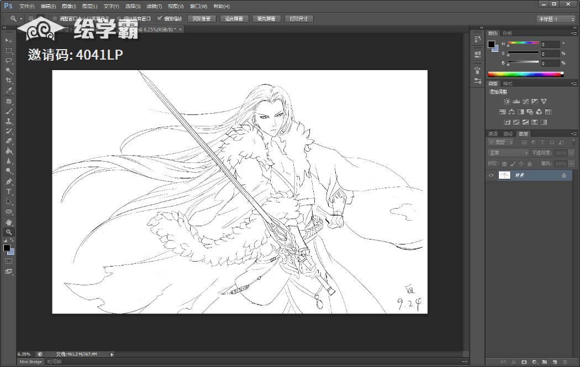Select the Move tool
The height and width of the screenshot is (367, 580).
tap(9, 40)
